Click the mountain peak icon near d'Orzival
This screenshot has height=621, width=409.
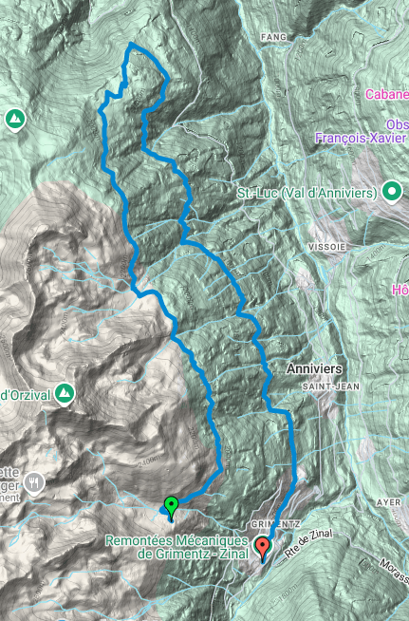click(x=65, y=394)
